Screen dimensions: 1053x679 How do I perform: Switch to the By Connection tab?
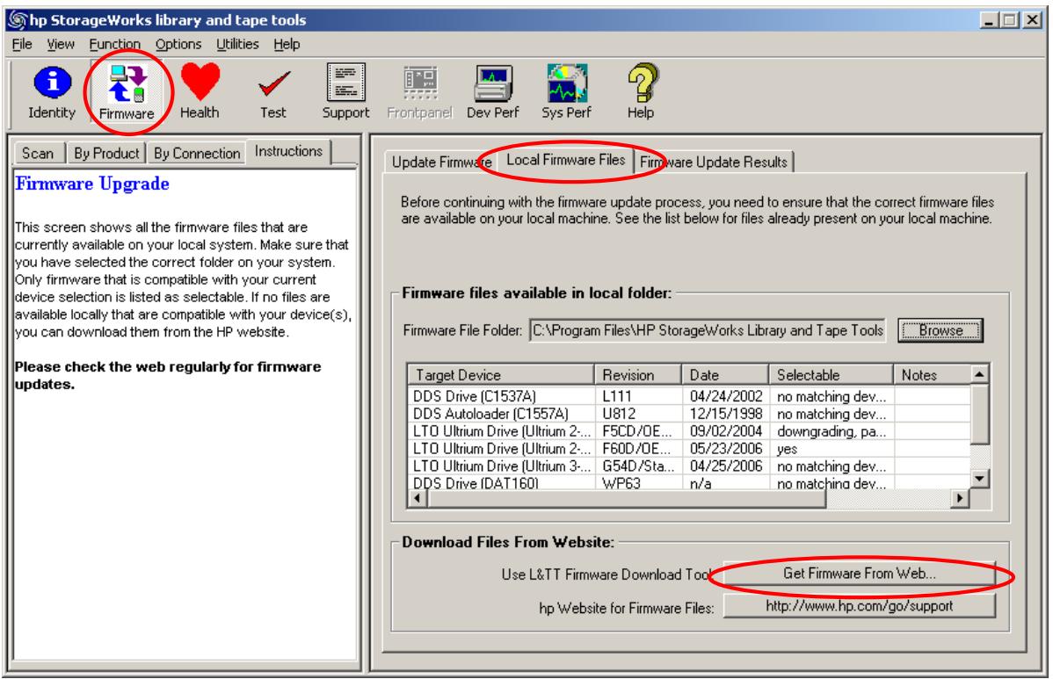pos(197,153)
